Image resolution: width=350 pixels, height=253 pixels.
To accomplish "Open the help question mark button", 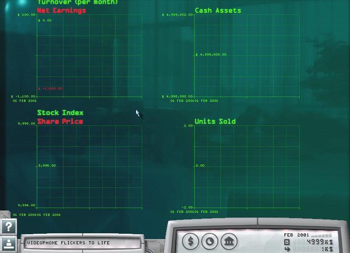I will point(8,226).
